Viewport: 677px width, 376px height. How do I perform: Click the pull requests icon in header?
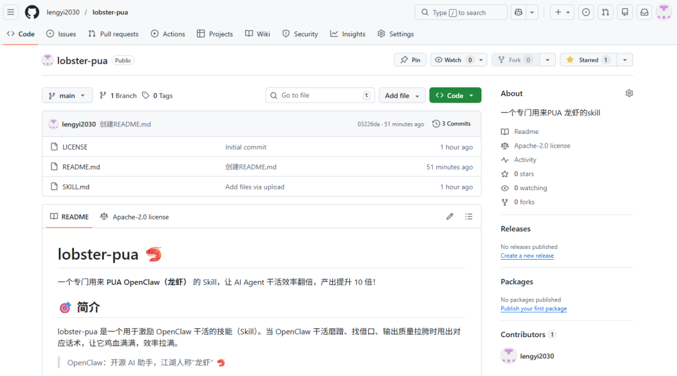click(x=605, y=13)
